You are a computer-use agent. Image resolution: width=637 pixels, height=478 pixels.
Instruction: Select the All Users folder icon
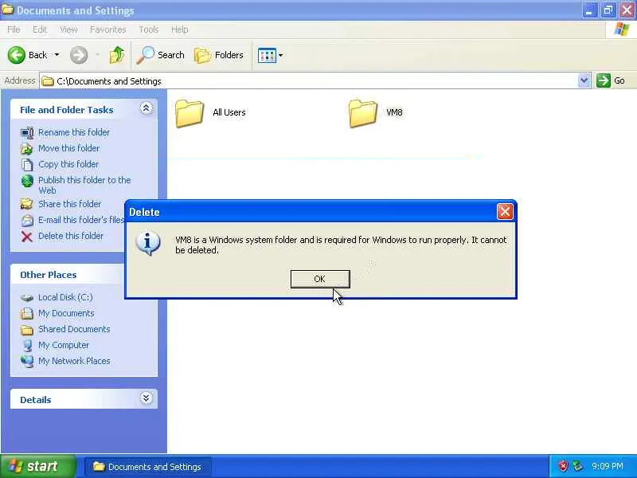[x=190, y=113]
